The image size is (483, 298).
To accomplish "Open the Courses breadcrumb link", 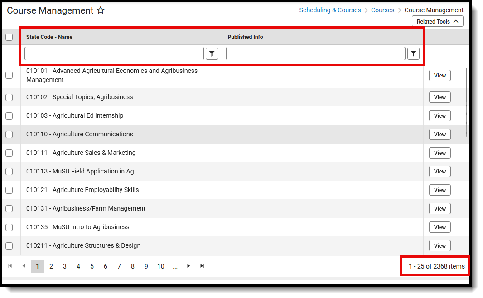I will coord(382,10).
